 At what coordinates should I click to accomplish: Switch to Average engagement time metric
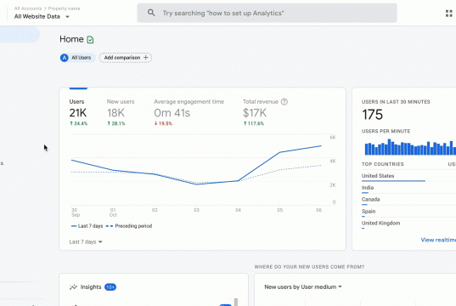(189, 112)
